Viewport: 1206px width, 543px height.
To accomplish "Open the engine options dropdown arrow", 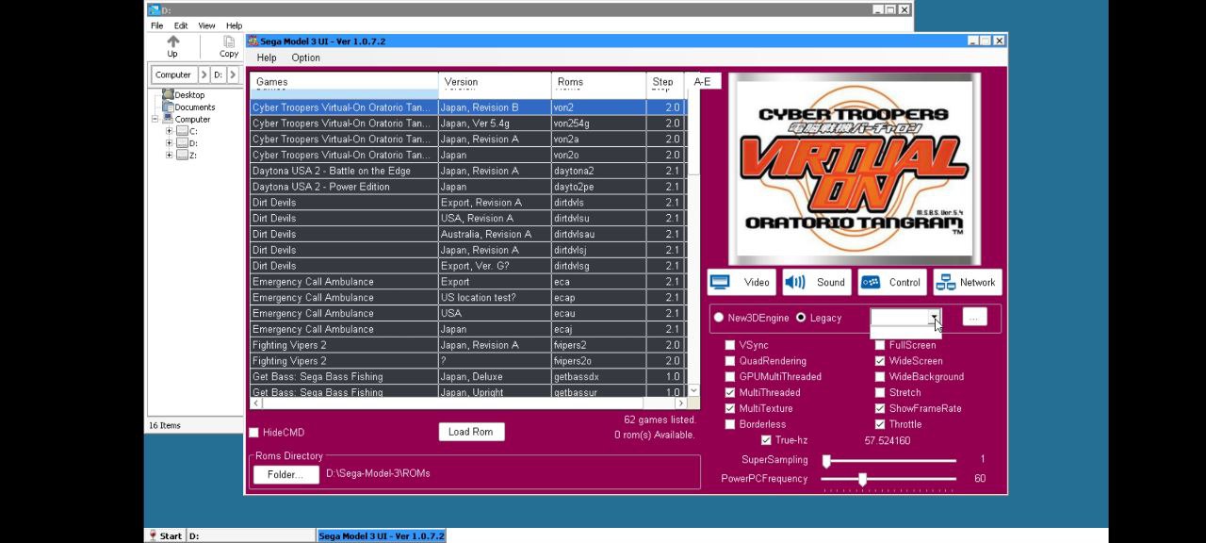I will click(934, 318).
